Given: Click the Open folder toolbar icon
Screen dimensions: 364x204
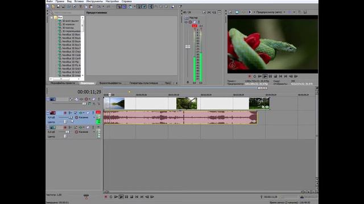Looking at the screenshot, I should pos(53,6).
